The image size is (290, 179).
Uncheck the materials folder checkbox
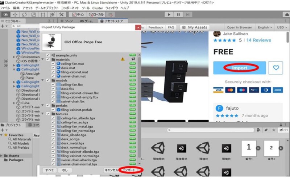(x=48, y=59)
